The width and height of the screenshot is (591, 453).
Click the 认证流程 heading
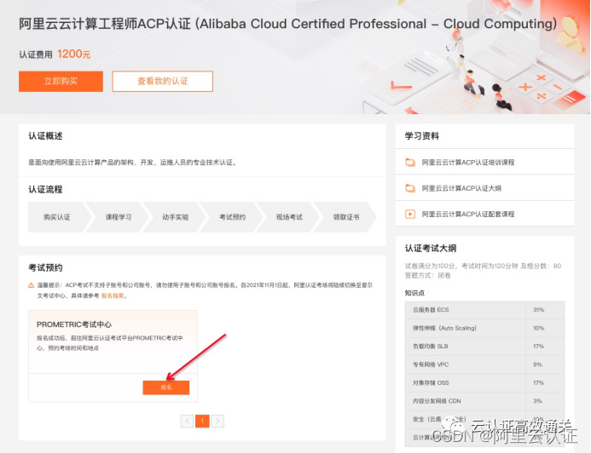pyautogui.click(x=45, y=189)
